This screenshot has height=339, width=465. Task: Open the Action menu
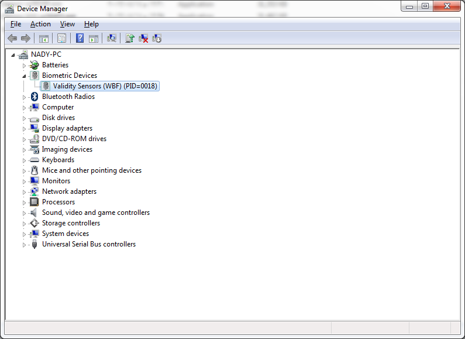pos(40,24)
